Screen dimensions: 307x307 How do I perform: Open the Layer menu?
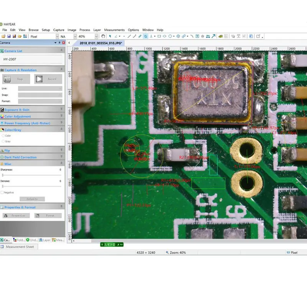tap(97, 30)
